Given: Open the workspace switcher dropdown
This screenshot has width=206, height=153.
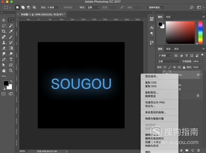Looking at the screenshot, I should click(x=200, y=8).
